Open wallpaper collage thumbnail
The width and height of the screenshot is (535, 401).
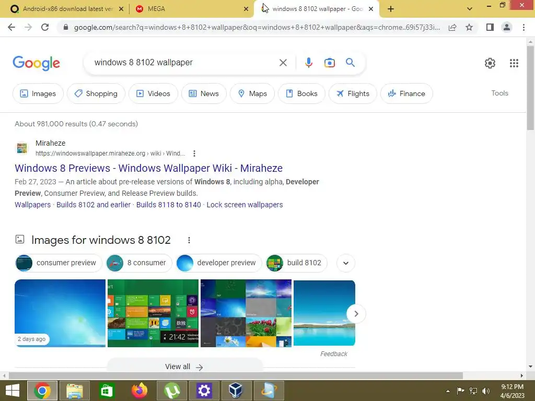point(246,313)
